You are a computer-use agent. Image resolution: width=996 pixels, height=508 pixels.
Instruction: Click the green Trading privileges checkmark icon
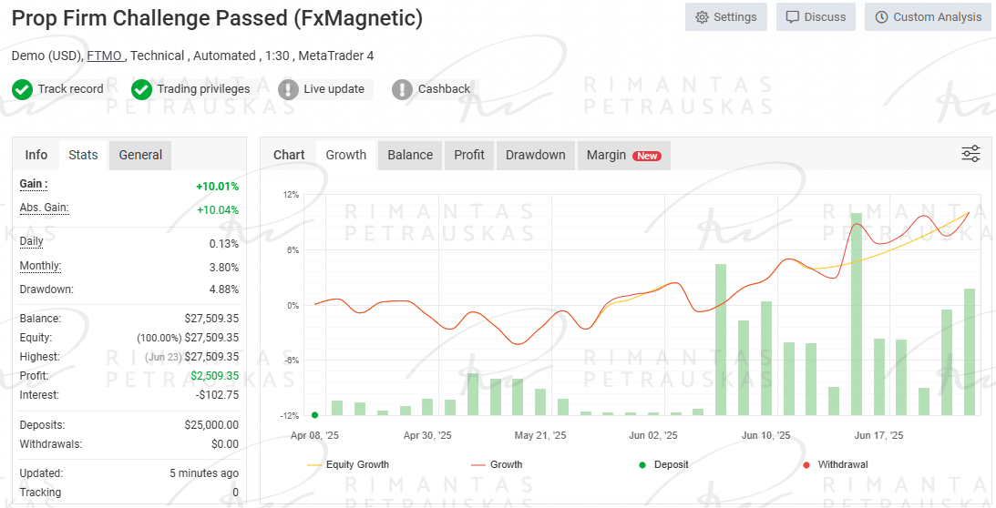tap(141, 89)
